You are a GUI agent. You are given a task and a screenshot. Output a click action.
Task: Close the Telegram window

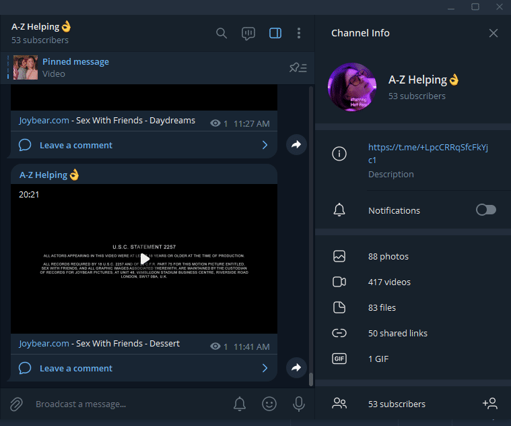[500, 7]
